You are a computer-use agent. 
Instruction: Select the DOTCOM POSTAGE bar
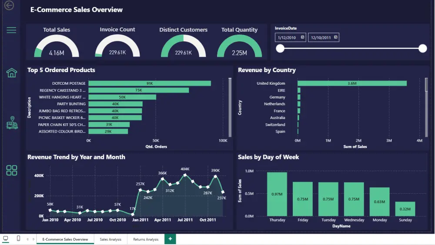click(x=150, y=83)
